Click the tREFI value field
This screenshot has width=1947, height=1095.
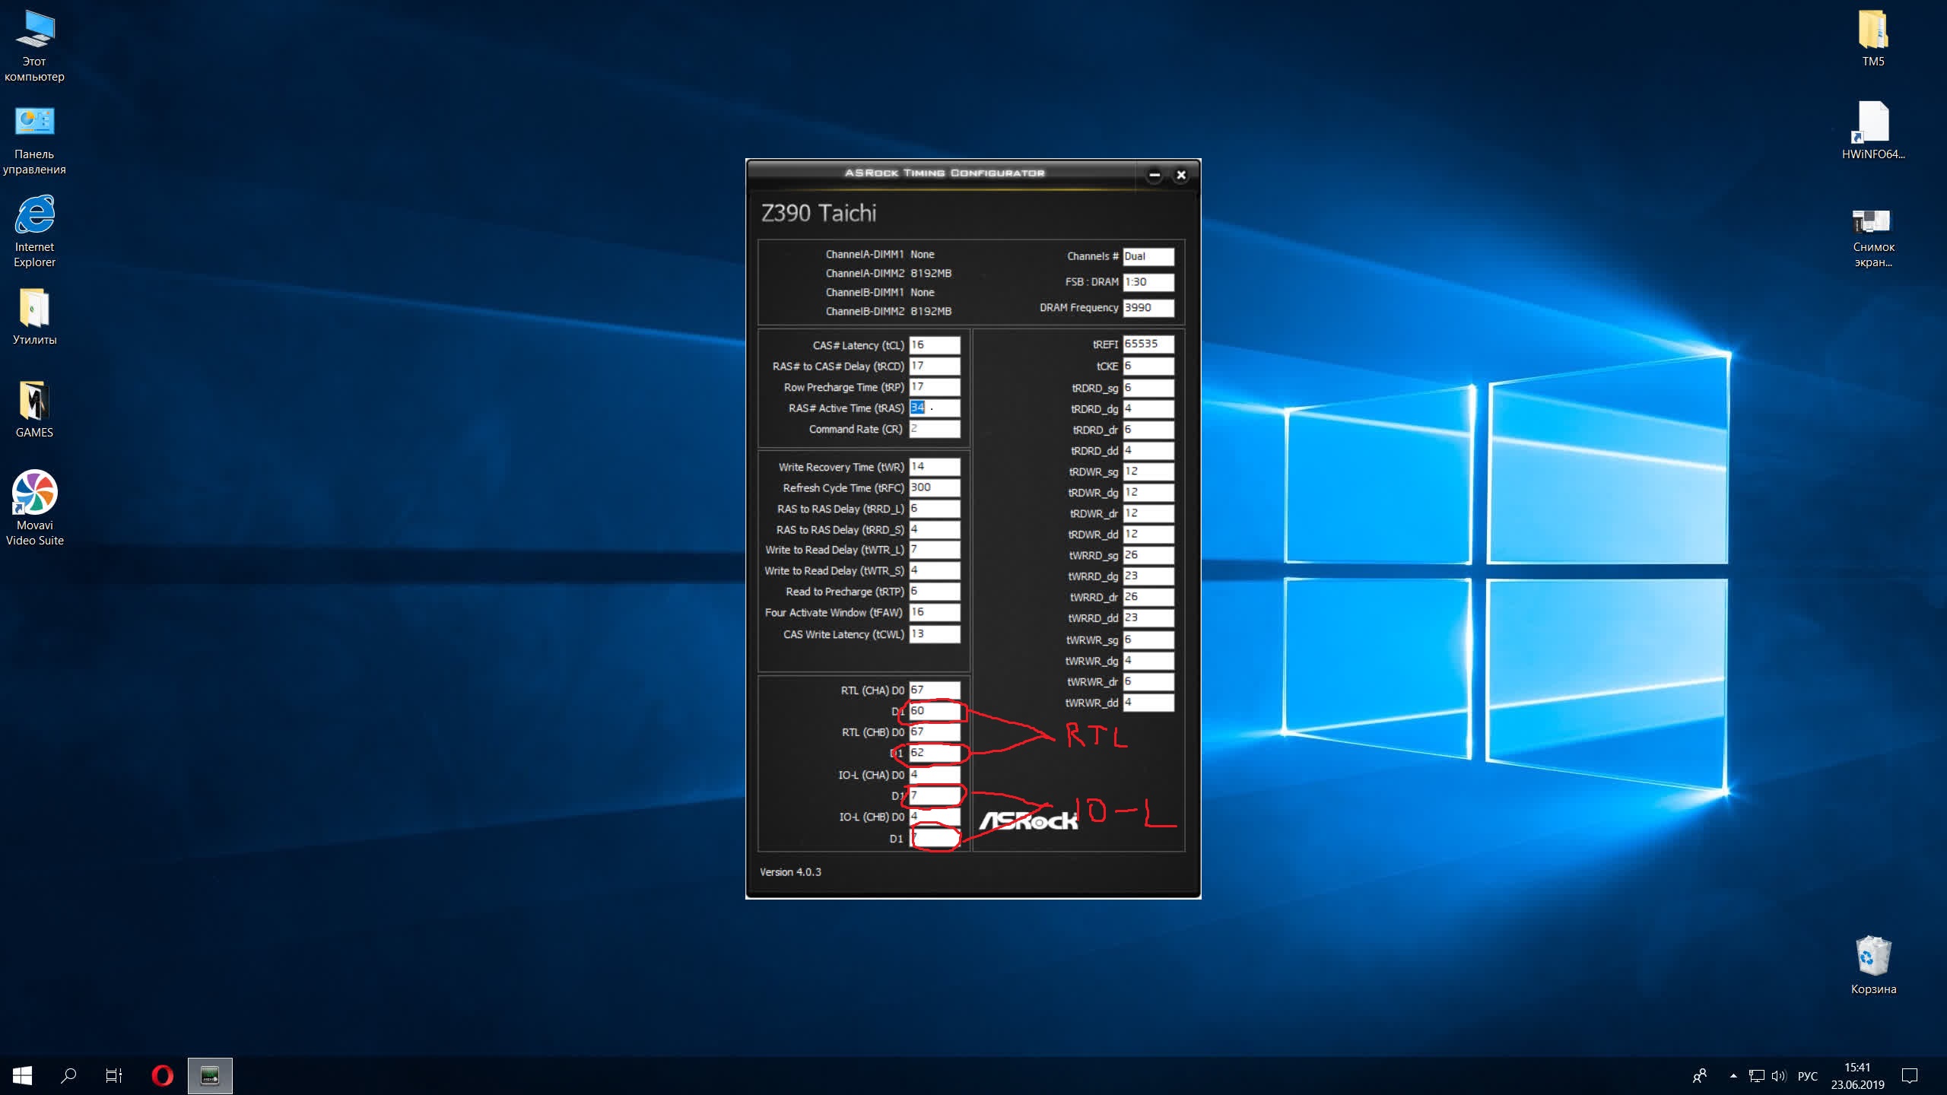pyautogui.click(x=1148, y=344)
